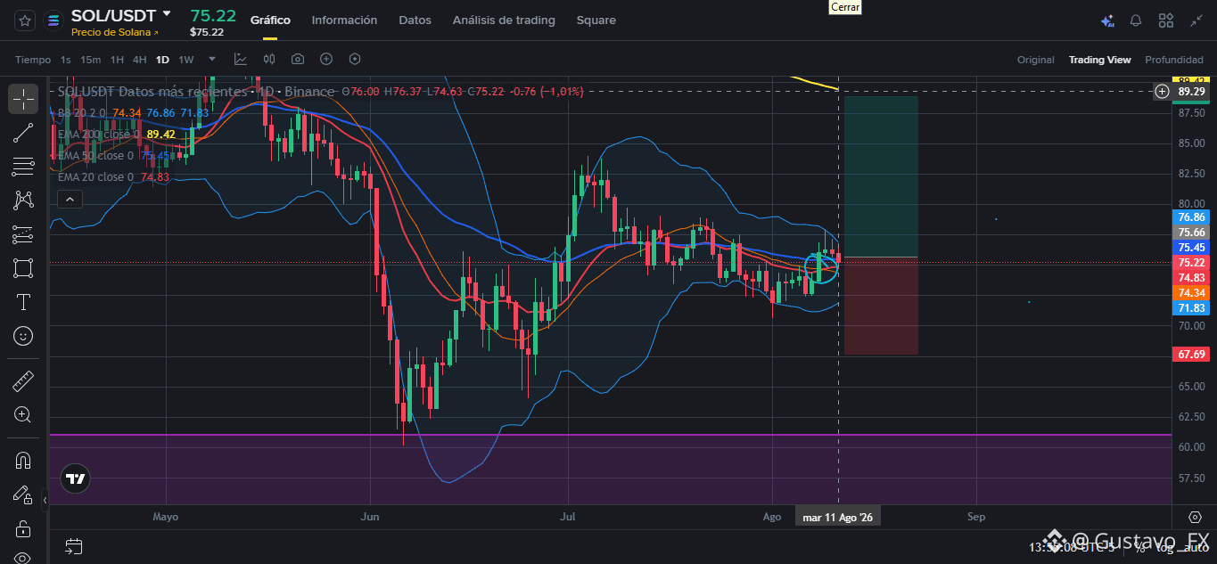
Task: Select the rectangle shapes tool
Action: [x=23, y=268]
